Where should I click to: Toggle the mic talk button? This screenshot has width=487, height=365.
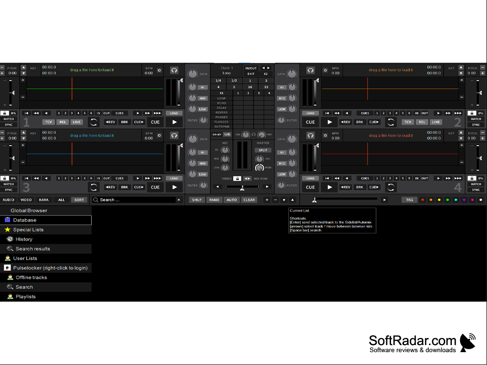[x=228, y=134]
